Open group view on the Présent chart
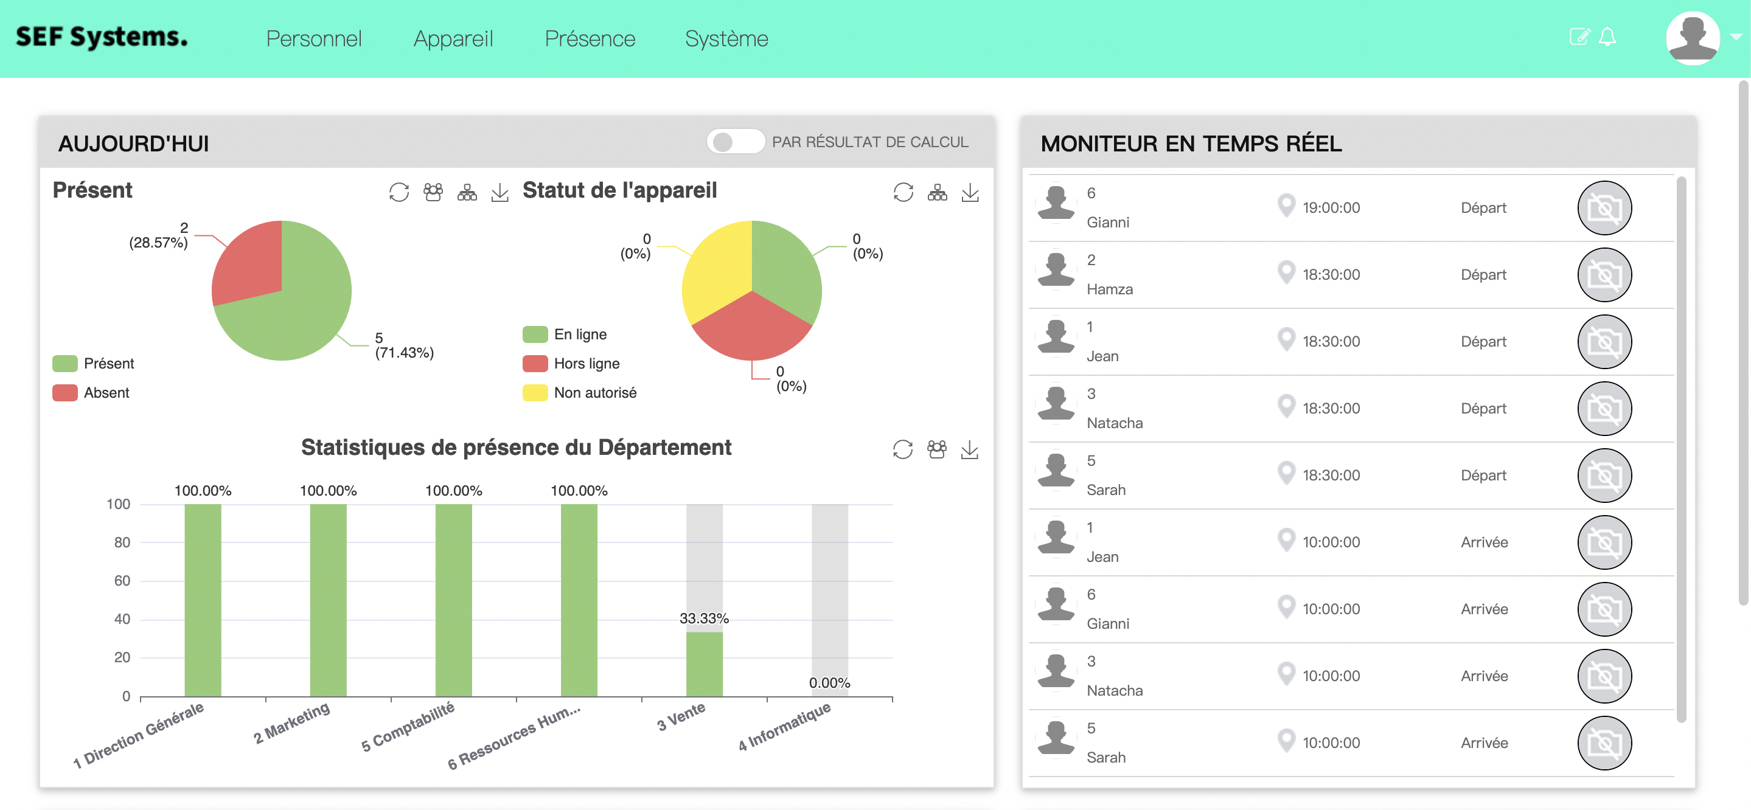 [433, 192]
